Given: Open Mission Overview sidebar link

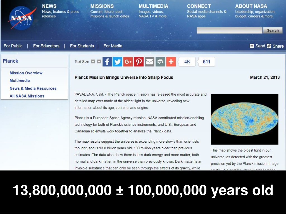Looking at the screenshot, I should click(26, 73).
